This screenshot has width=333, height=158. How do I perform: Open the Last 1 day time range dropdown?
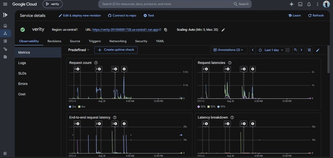pos(271,50)
